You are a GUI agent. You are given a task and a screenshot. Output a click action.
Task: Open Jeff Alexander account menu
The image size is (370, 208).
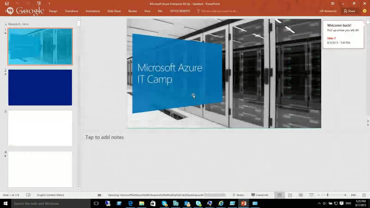(x=328, y=11)
